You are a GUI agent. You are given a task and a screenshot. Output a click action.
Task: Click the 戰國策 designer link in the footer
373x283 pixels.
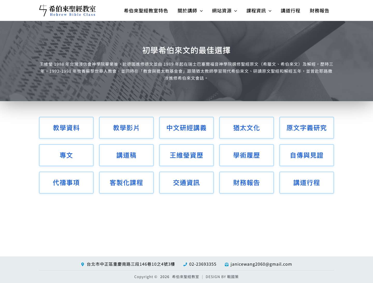click(233, 277)
